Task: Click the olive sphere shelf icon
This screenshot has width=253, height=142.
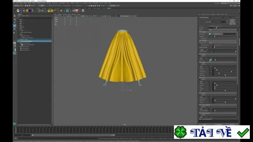Action: click(61, 11)
